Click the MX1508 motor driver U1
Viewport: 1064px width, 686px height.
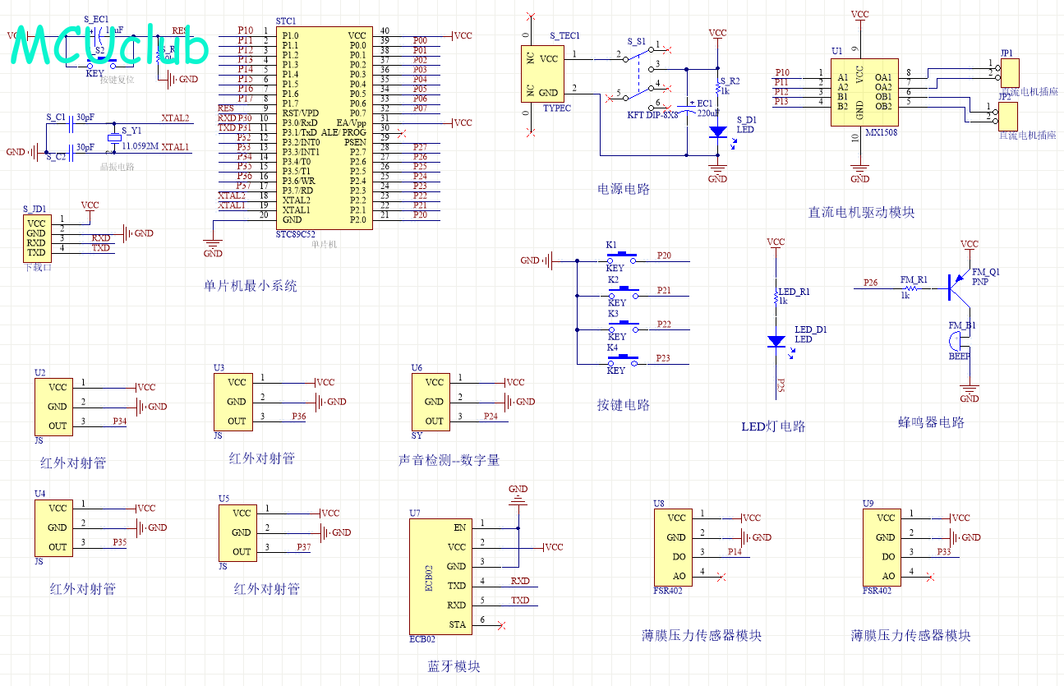pyautogui.click(x=860, y=92)
